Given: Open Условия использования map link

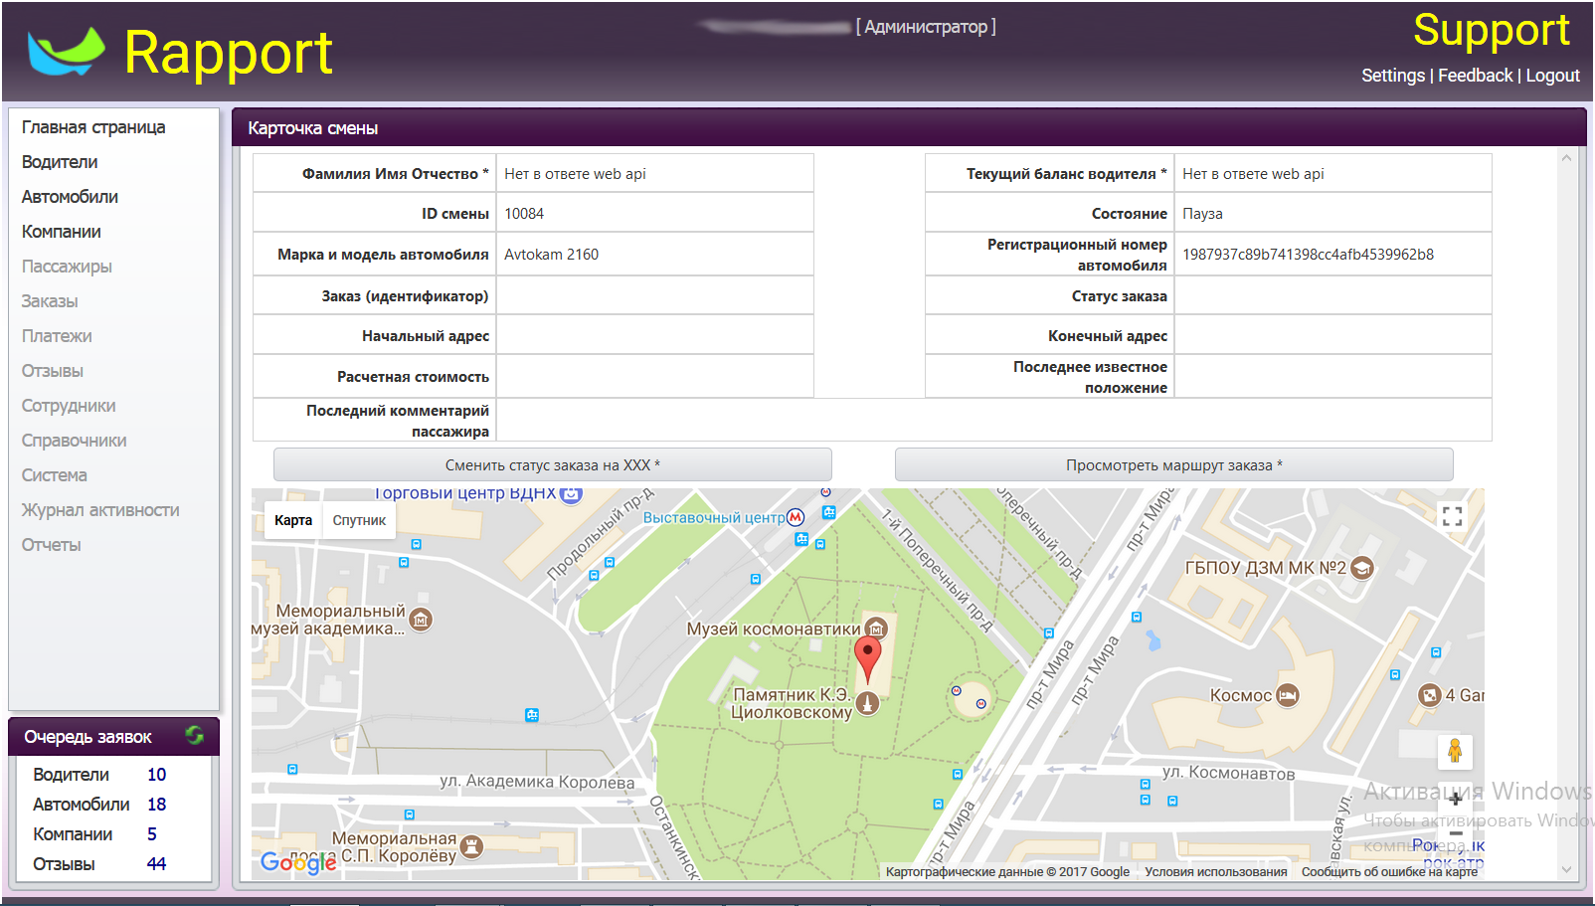Looking at the screenshot, I should pos(1215,872).
